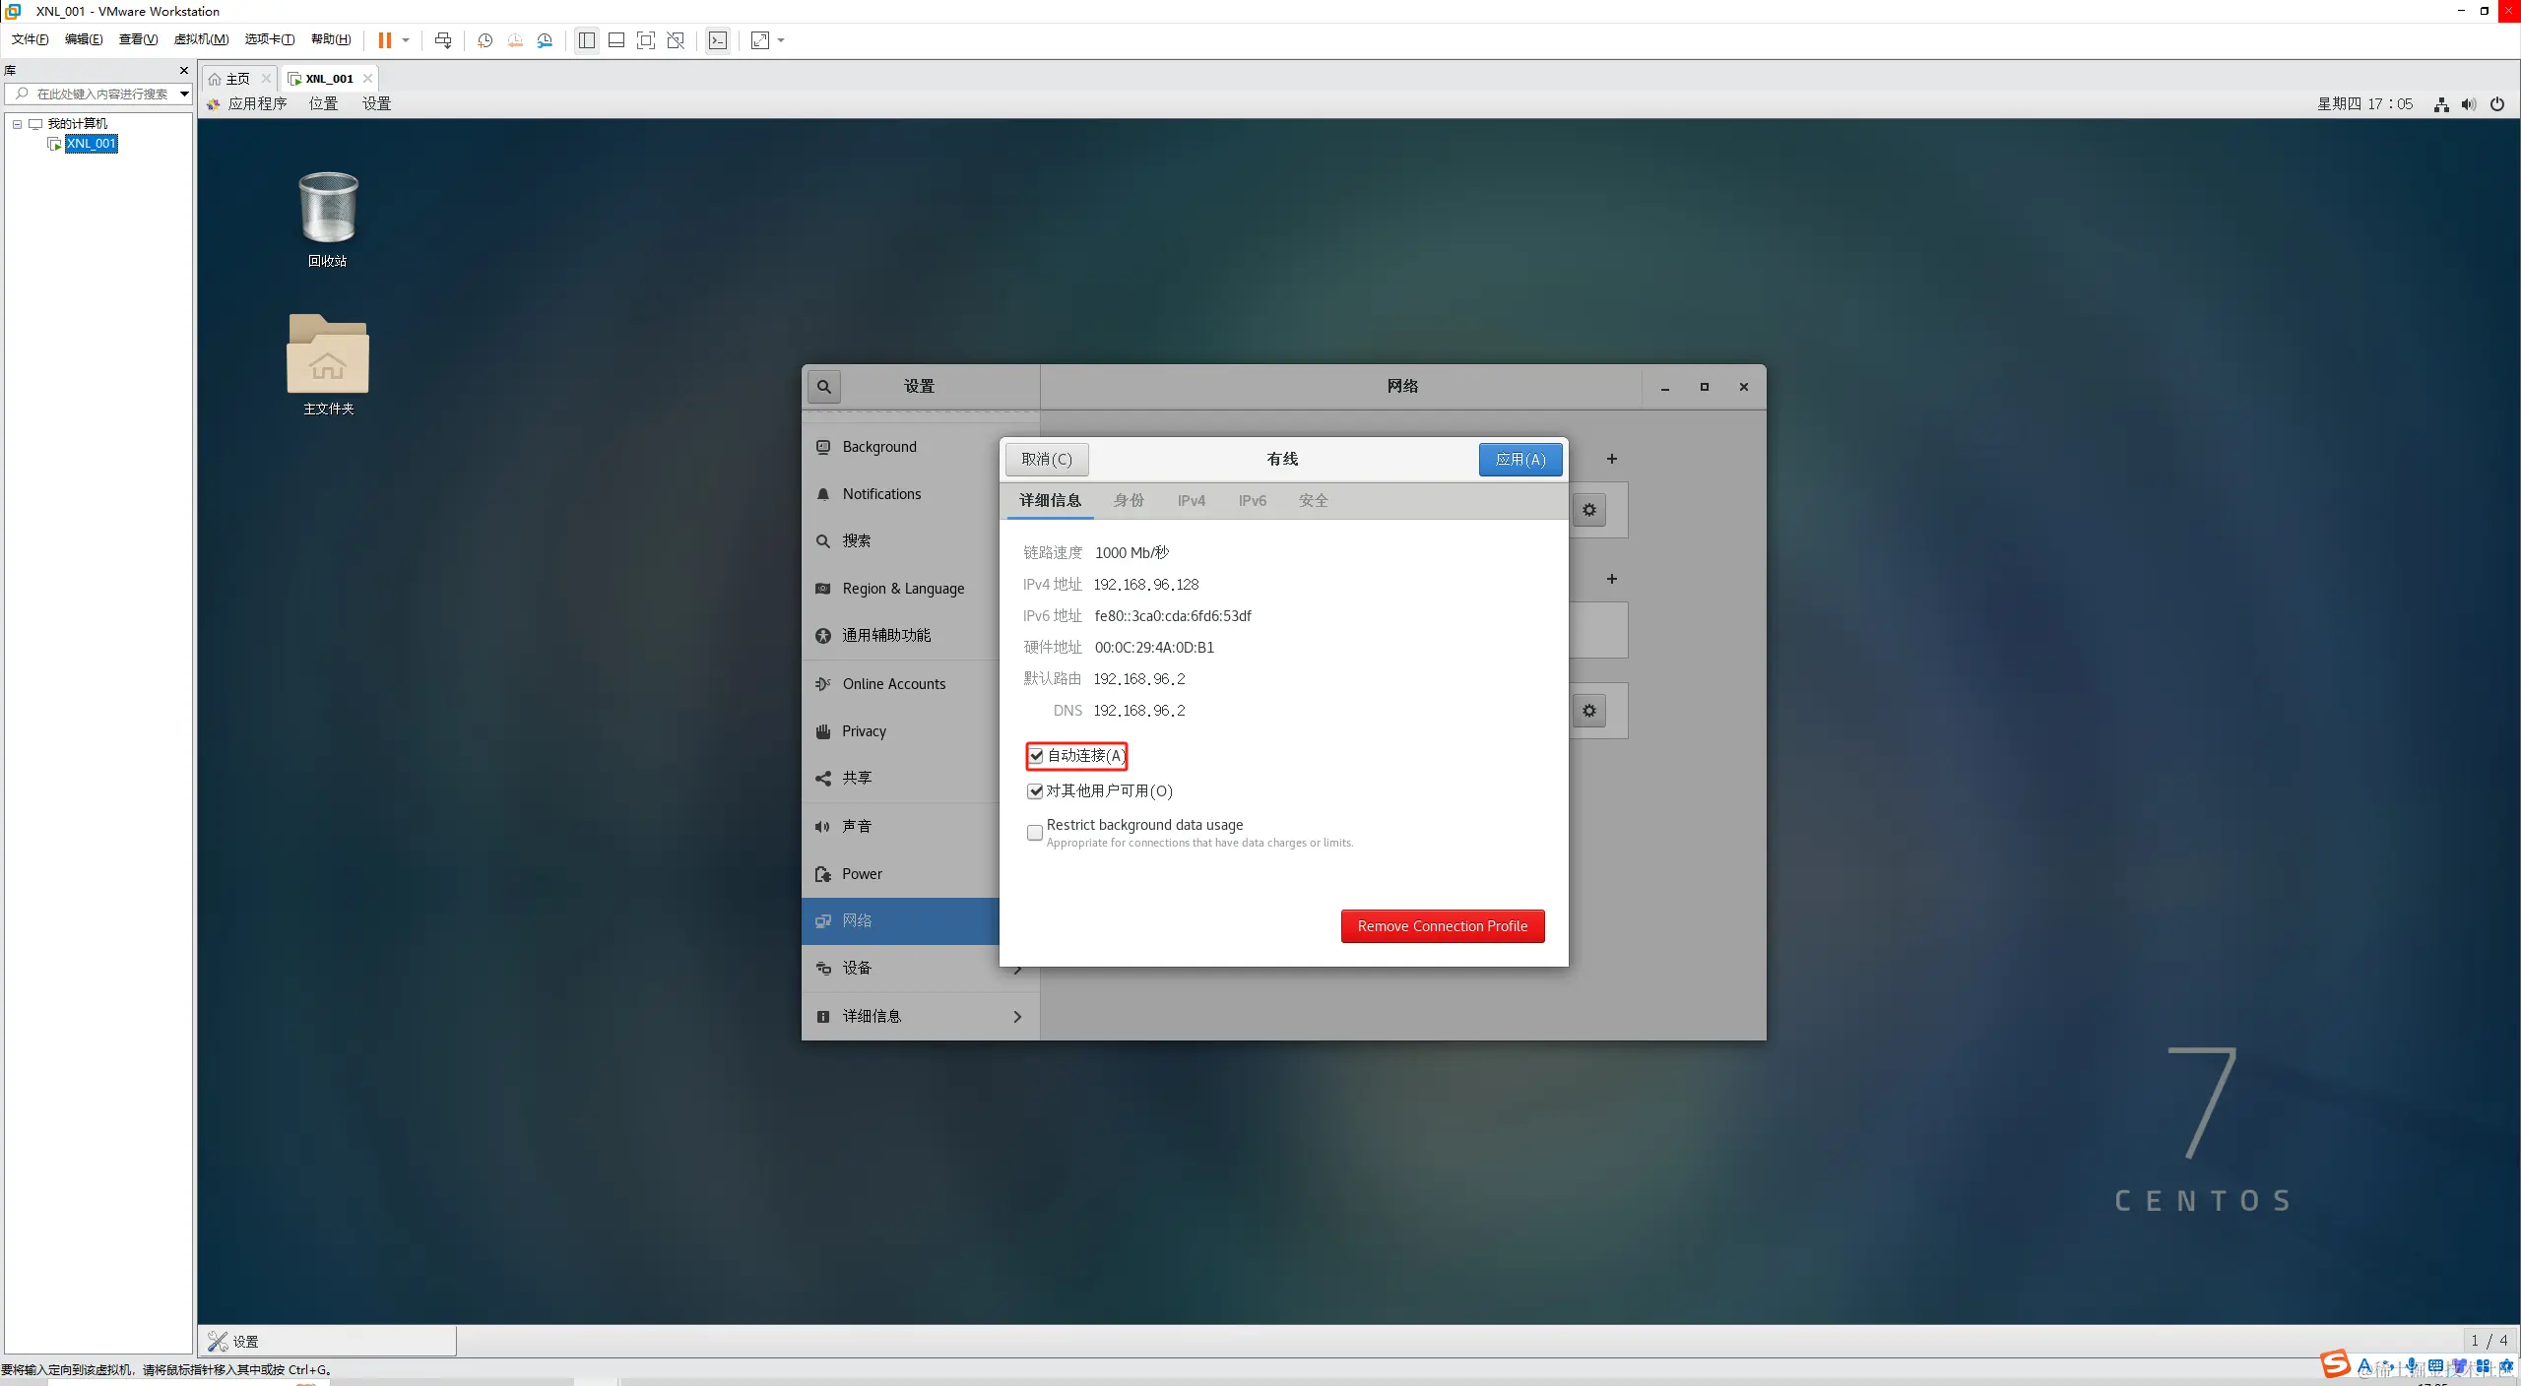Open the 虚拟机(M) menu

point(201,39)
